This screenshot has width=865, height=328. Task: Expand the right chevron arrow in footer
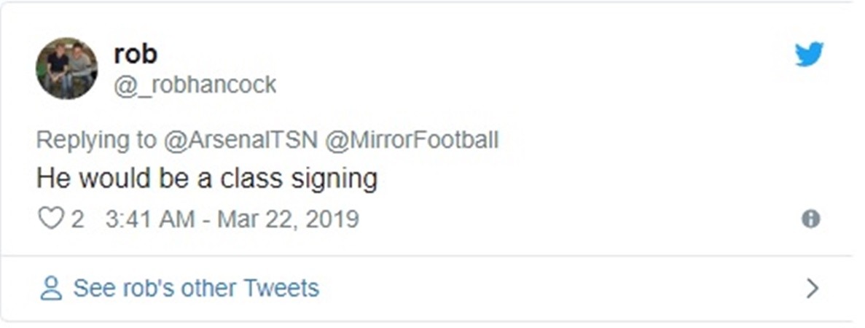click(x=813, y=289)
